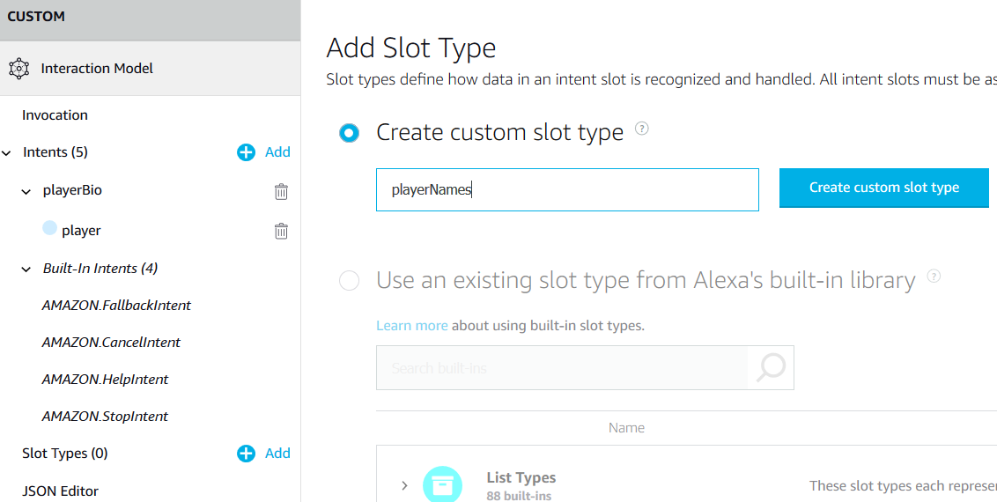The height and width of the screenshot is (502, 997).
Task: Open help icon next to Create custom slot type
Action: pos(642,129)
